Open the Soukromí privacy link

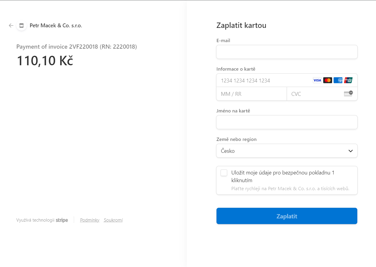[x=113, y=220]
